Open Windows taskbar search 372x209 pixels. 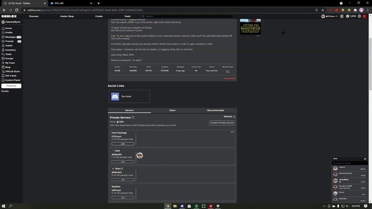click(10, 206)
